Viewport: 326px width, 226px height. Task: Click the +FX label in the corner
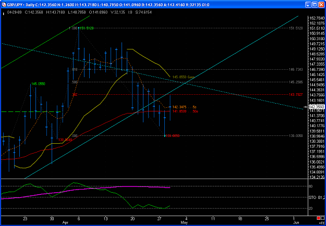tap(322, 222)
